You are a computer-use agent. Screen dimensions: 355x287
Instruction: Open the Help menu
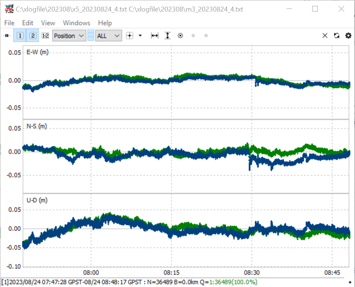coord(105,23)
